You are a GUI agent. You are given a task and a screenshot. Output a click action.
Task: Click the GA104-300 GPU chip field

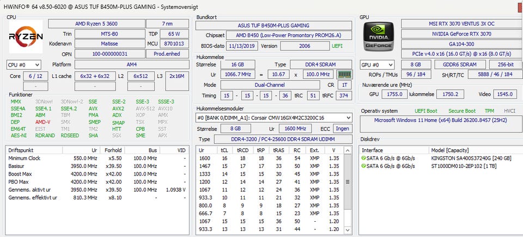461,44
